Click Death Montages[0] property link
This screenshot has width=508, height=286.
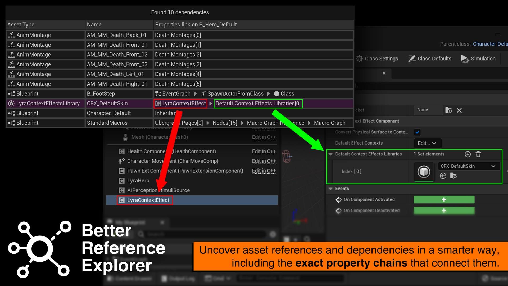(x=178, y=35)
